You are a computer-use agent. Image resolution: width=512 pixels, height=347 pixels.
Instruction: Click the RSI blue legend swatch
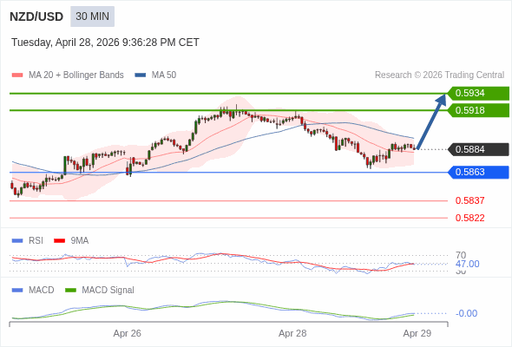coord(17,241)
